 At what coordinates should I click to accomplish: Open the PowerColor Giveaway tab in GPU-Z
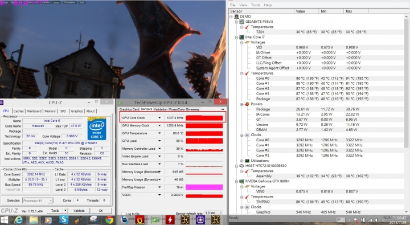[184, 109]
